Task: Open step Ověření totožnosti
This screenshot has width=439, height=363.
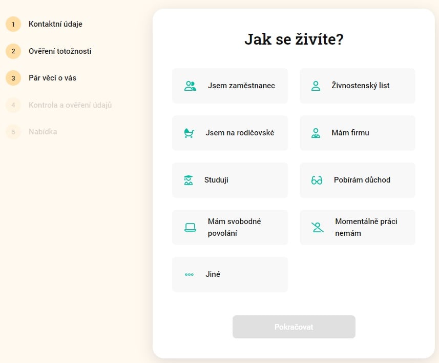Action: pos(60,51)
